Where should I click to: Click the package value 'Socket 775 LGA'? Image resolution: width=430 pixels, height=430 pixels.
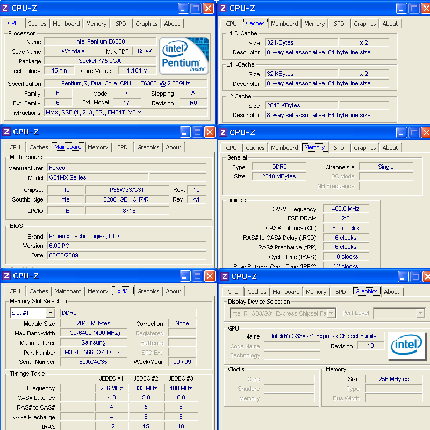coord(100,61)
